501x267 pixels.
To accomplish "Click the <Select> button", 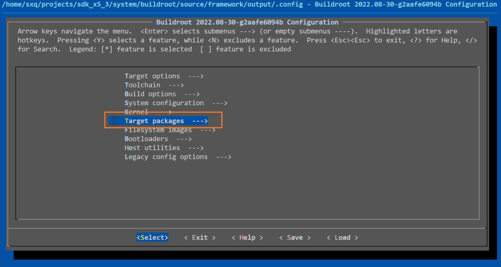I will (x=152, y=238).
